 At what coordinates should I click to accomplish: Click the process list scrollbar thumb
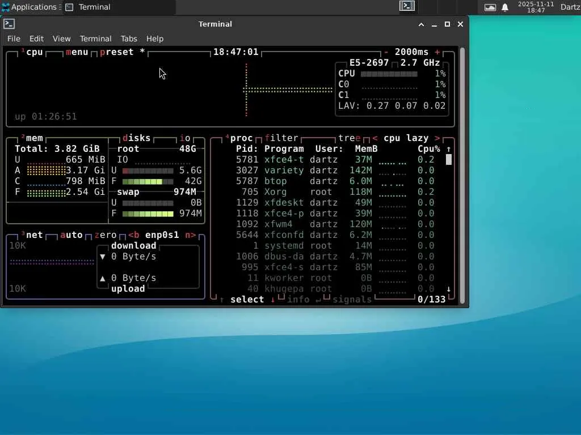pyautogui.click(x=449, y=160)
